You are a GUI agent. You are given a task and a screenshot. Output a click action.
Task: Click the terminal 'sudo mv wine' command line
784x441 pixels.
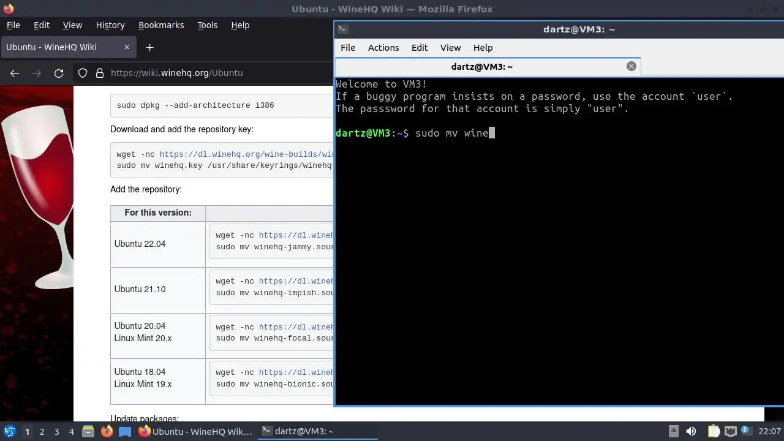click(451, 133)
